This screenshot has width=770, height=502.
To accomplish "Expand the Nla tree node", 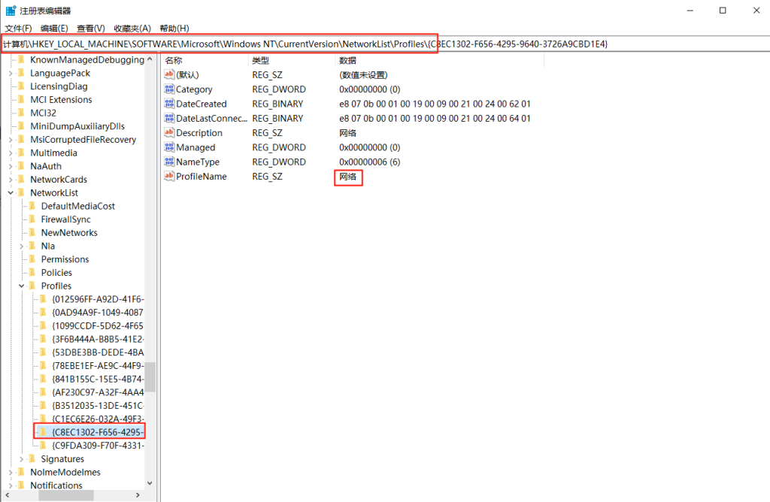I will click(22, 246).
